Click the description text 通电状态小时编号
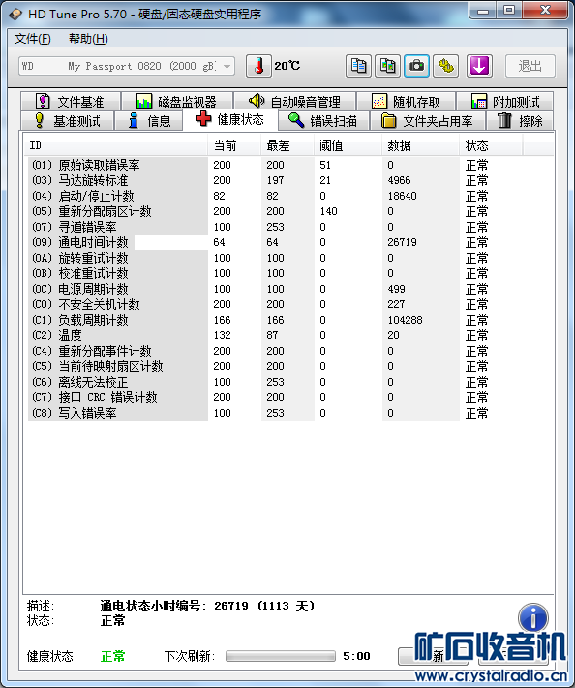Image resolution: width=575 pixels, height=688 pixels. point(150,606)
